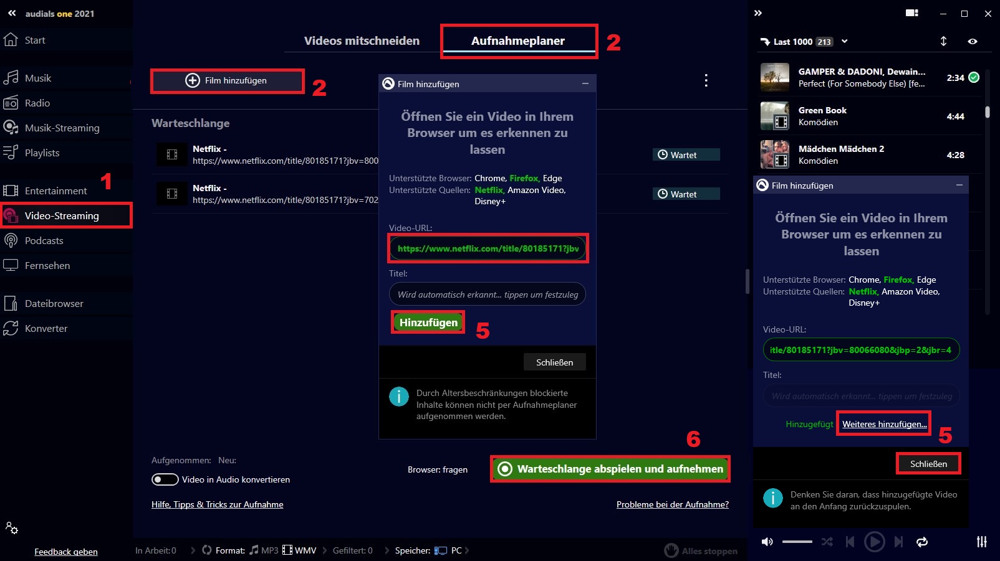Switch to Aufnahmeplaner tab

518,40
